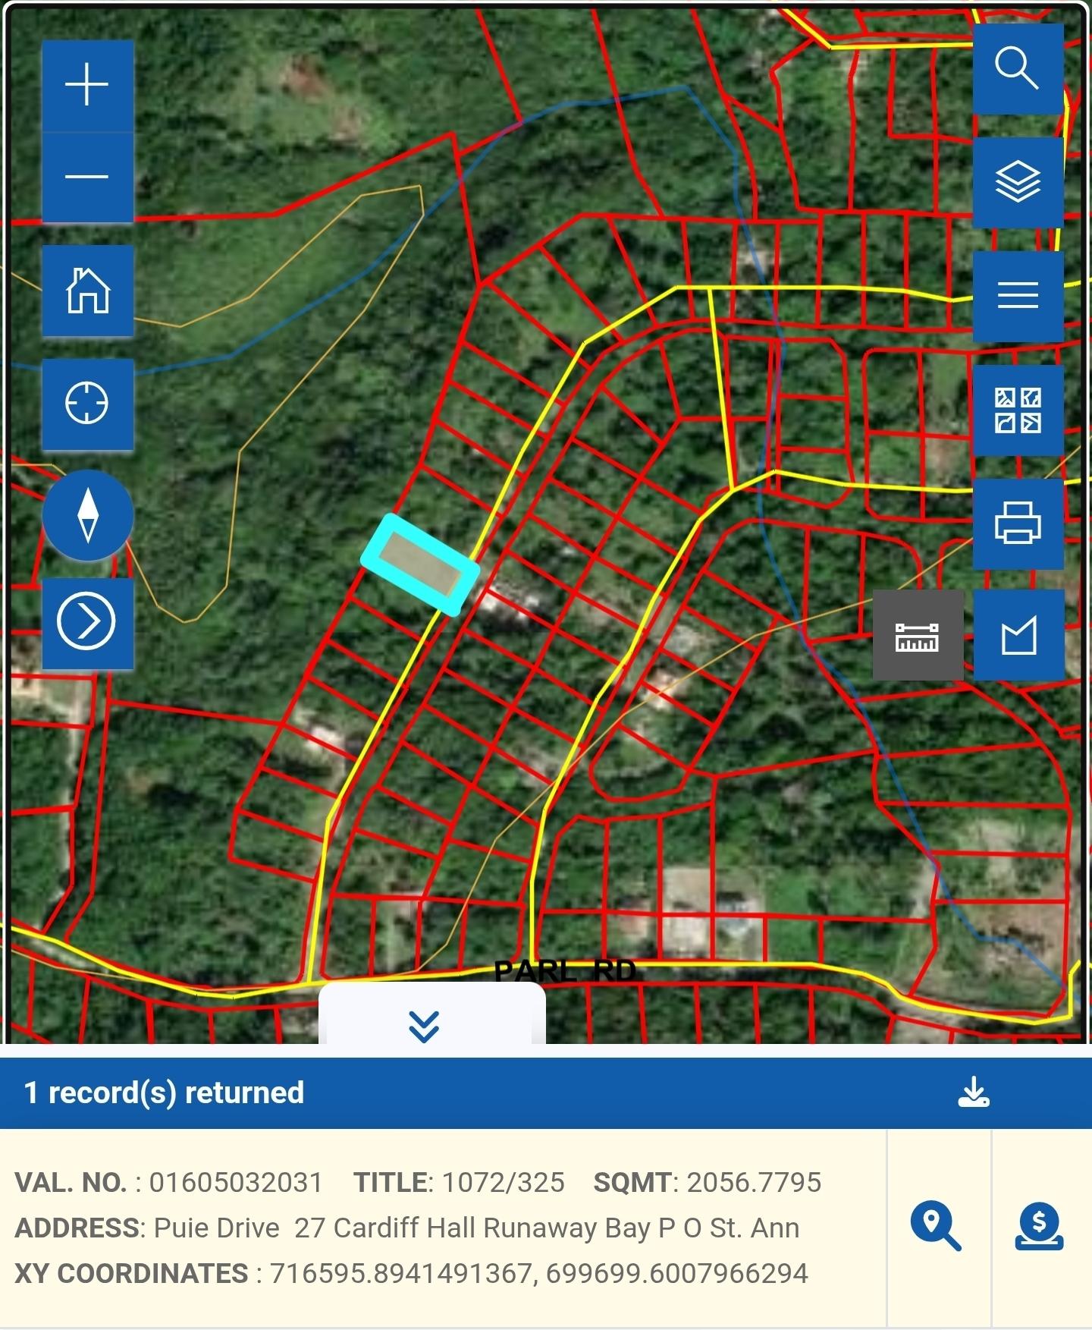Image resolution: width=1092 pixels, height=1330 pixels.
Task: Download the returned record results
Action: coord(974,1093)
